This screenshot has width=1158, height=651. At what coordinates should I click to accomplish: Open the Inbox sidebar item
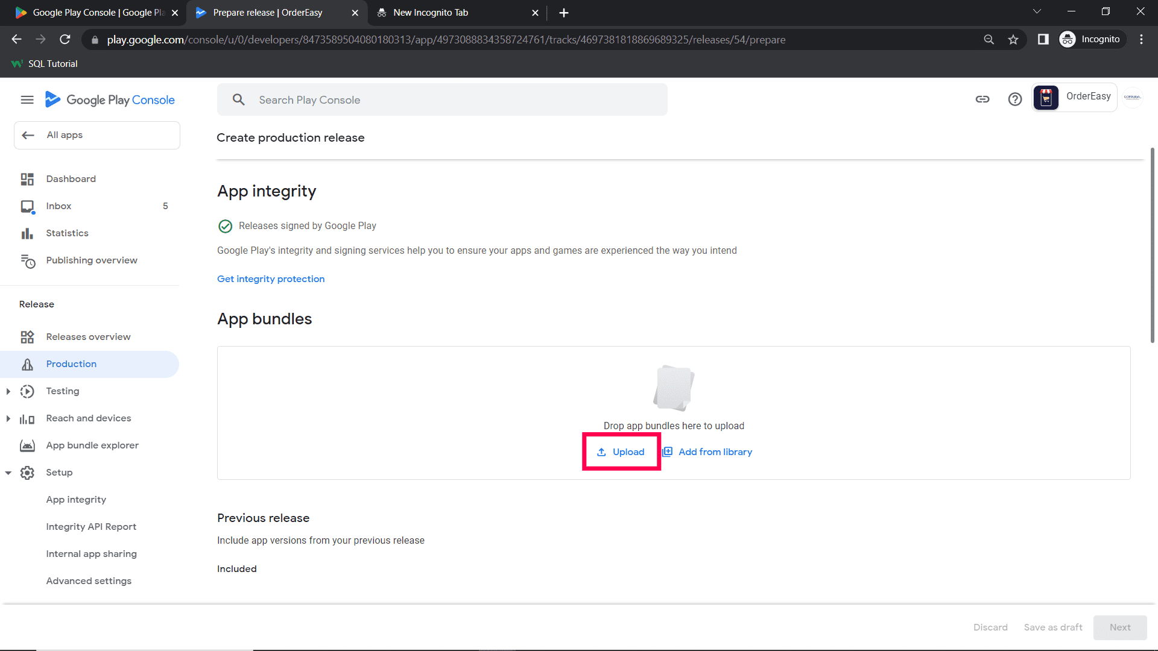click(59, 206)
